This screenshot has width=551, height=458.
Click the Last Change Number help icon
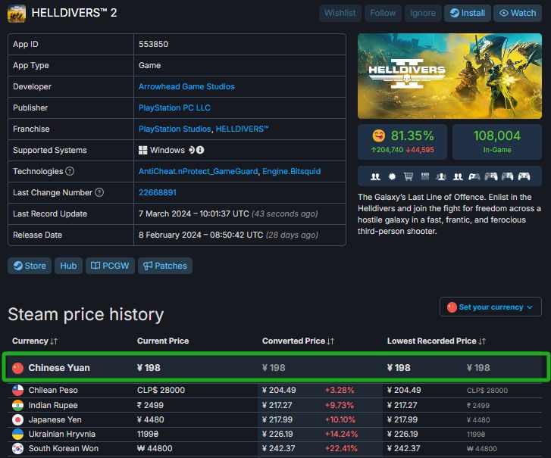pyautogui.click(x=99, y=193)
